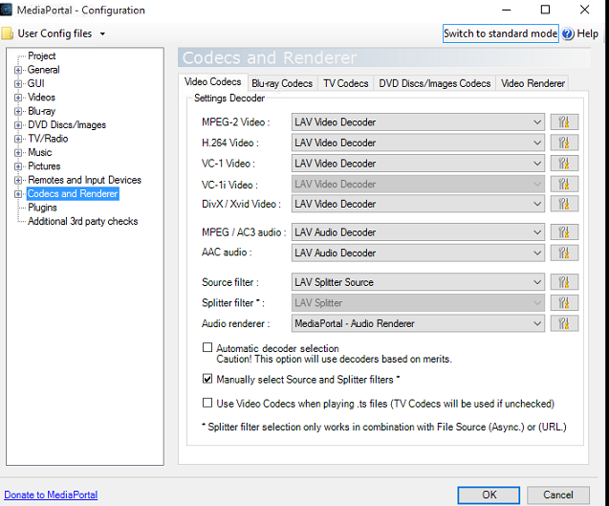
Task: Open MPEG / AC3 audio settings icon
Action: point(564,232)
